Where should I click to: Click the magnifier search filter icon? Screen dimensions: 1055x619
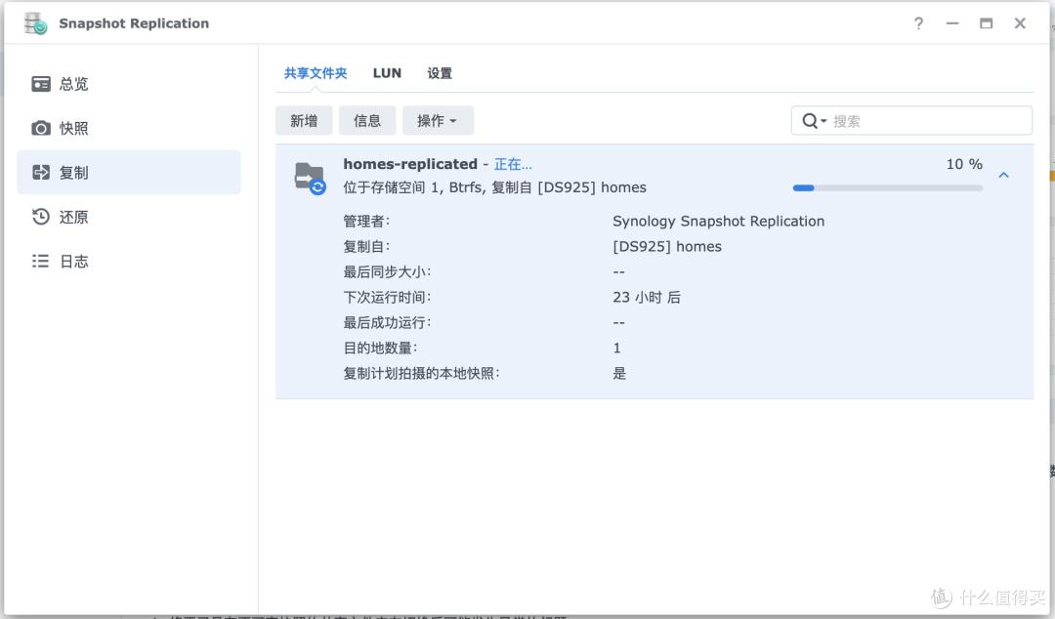click(814, 121)
